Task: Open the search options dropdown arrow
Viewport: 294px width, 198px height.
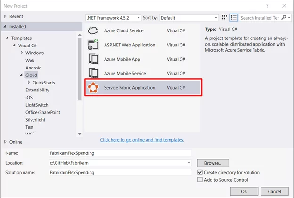Action: (x=289, y=18)
